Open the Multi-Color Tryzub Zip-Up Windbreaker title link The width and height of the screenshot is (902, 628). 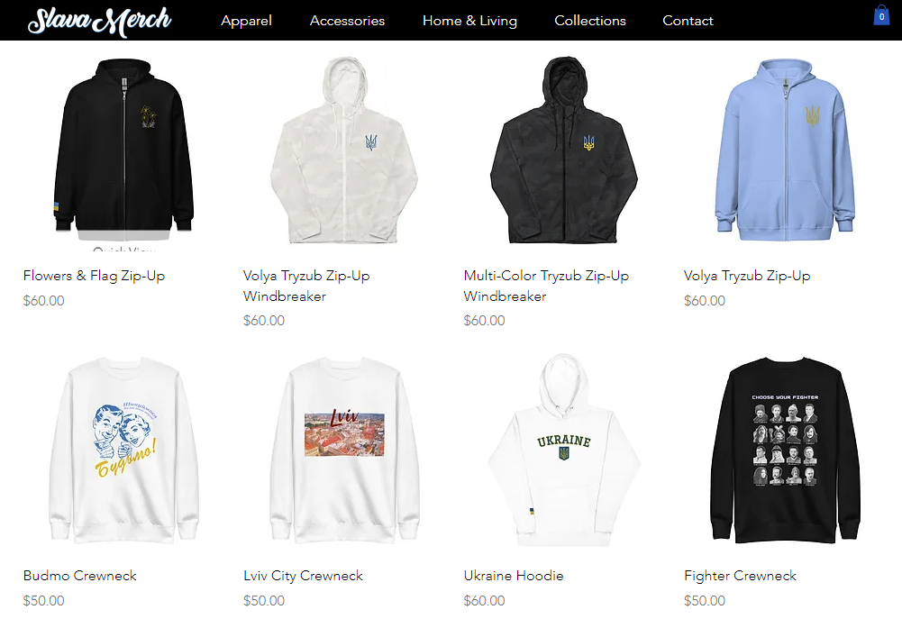tap(546, 286)
